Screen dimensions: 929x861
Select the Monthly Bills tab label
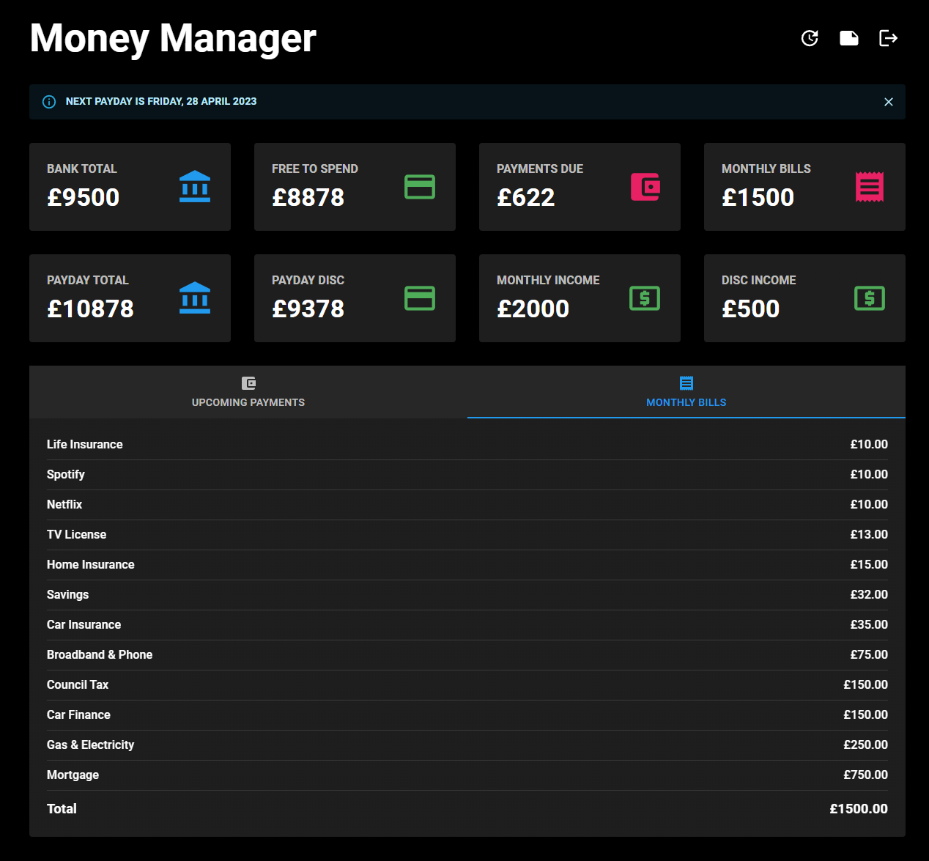(686, 402)
